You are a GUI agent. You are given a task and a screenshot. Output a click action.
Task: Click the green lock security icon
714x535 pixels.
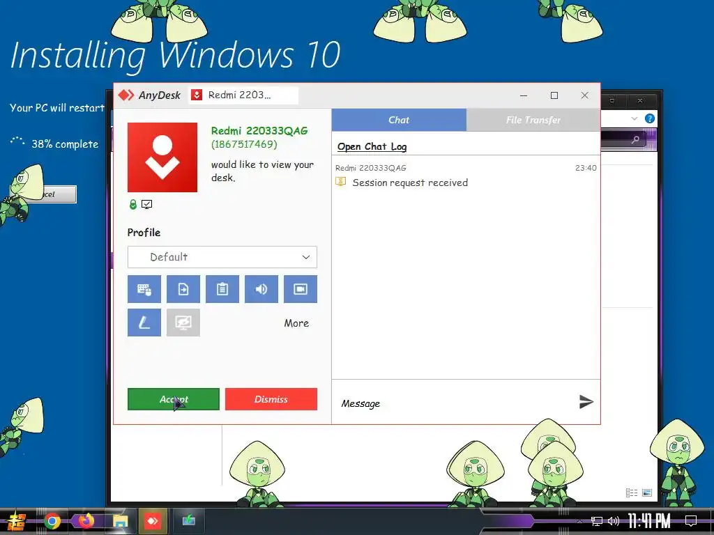pos(133,204)
